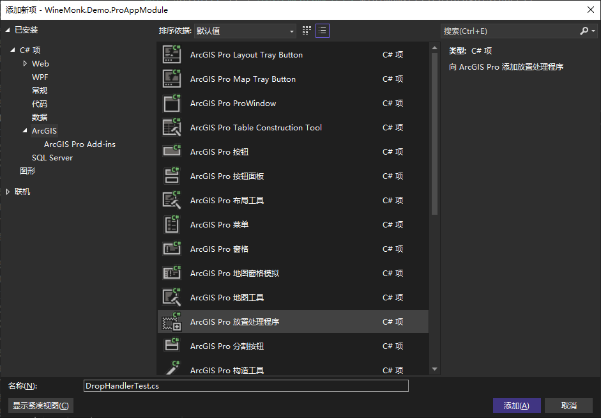Select ArcGIS Pro Layout Tray Button text
Viewport: 601px width, 418px height.
[x=247, y=55]
